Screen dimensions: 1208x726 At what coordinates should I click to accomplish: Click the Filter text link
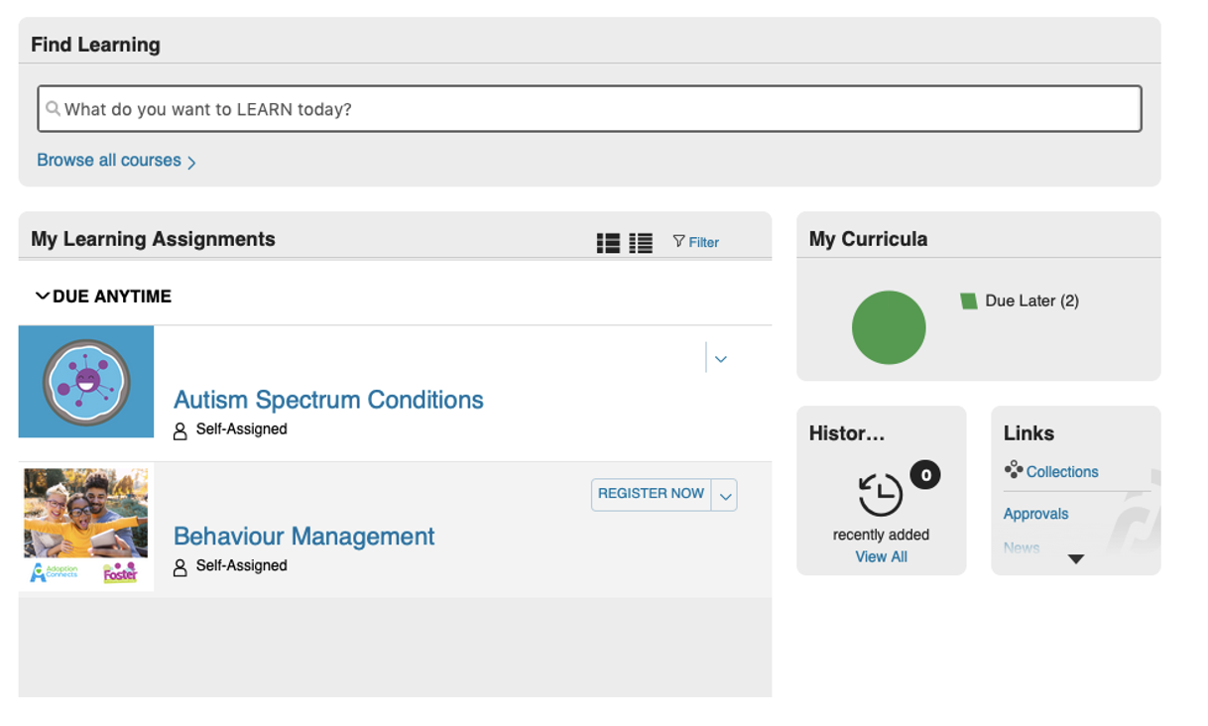(x=704, y=242)
